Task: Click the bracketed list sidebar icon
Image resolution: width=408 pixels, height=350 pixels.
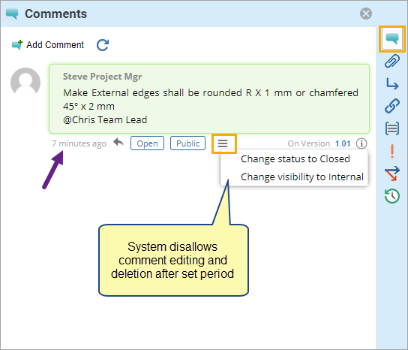Action: point(391,128)
